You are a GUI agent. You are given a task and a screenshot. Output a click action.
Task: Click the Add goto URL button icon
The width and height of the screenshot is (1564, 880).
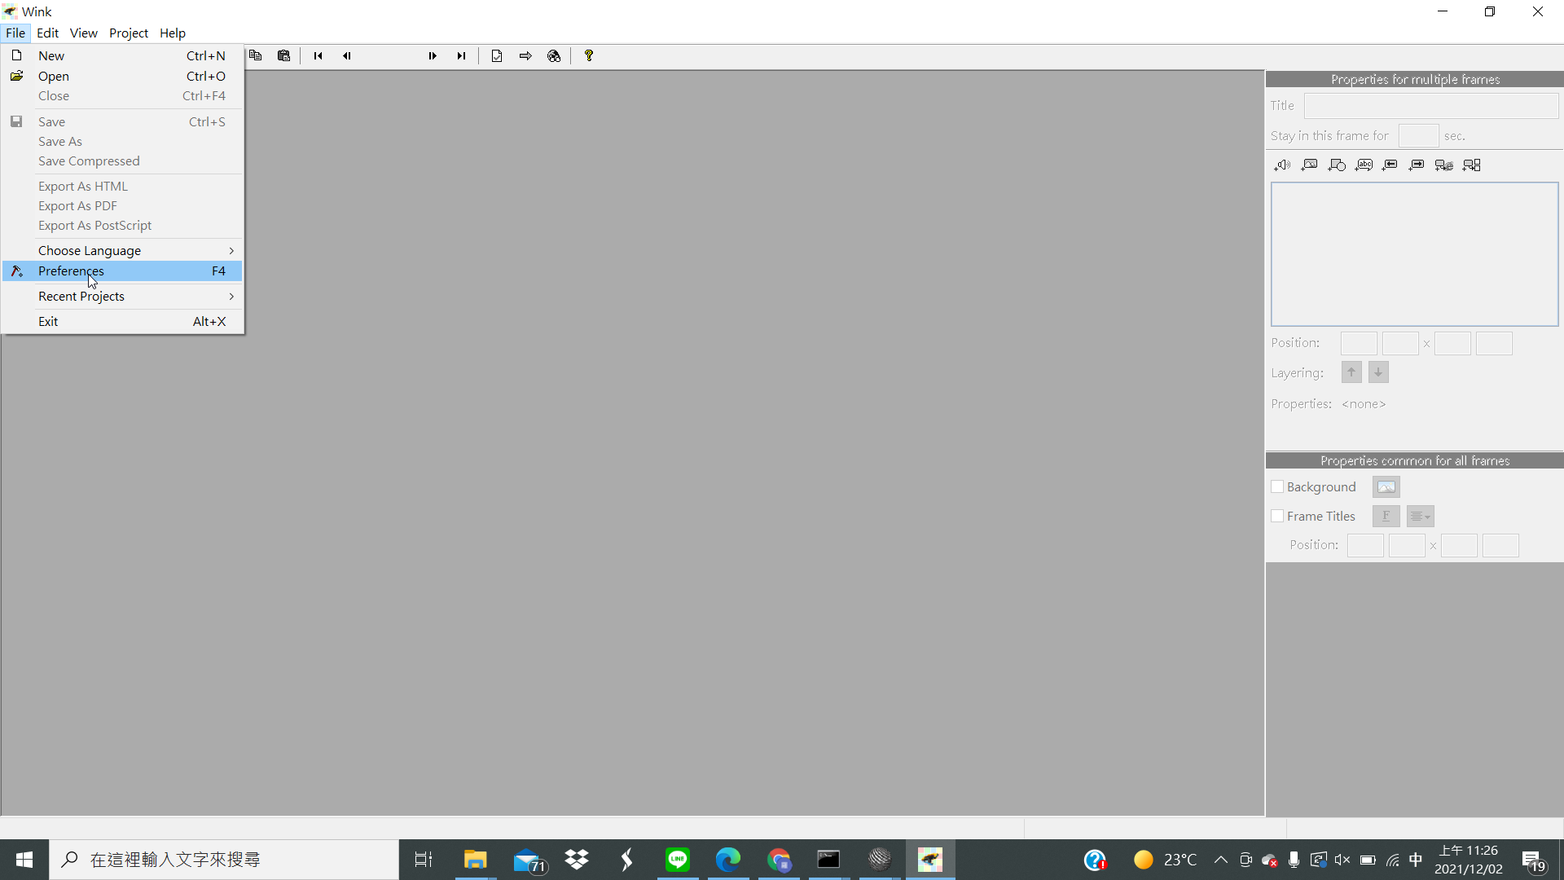coord(1444,165)
